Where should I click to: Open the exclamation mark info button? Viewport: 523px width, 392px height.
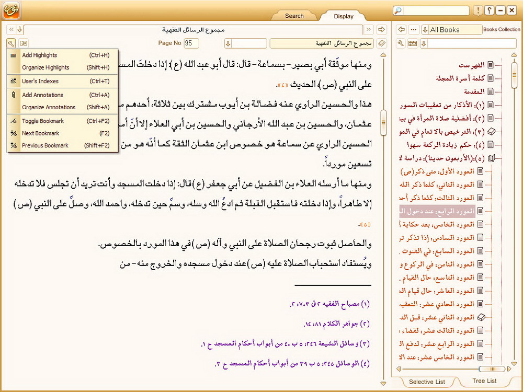(478, 10)
